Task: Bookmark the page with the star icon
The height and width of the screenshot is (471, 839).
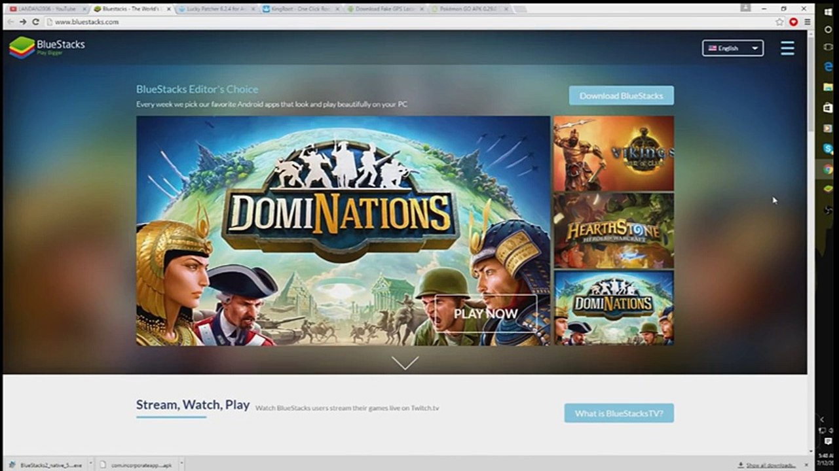Action: point(779,22)
